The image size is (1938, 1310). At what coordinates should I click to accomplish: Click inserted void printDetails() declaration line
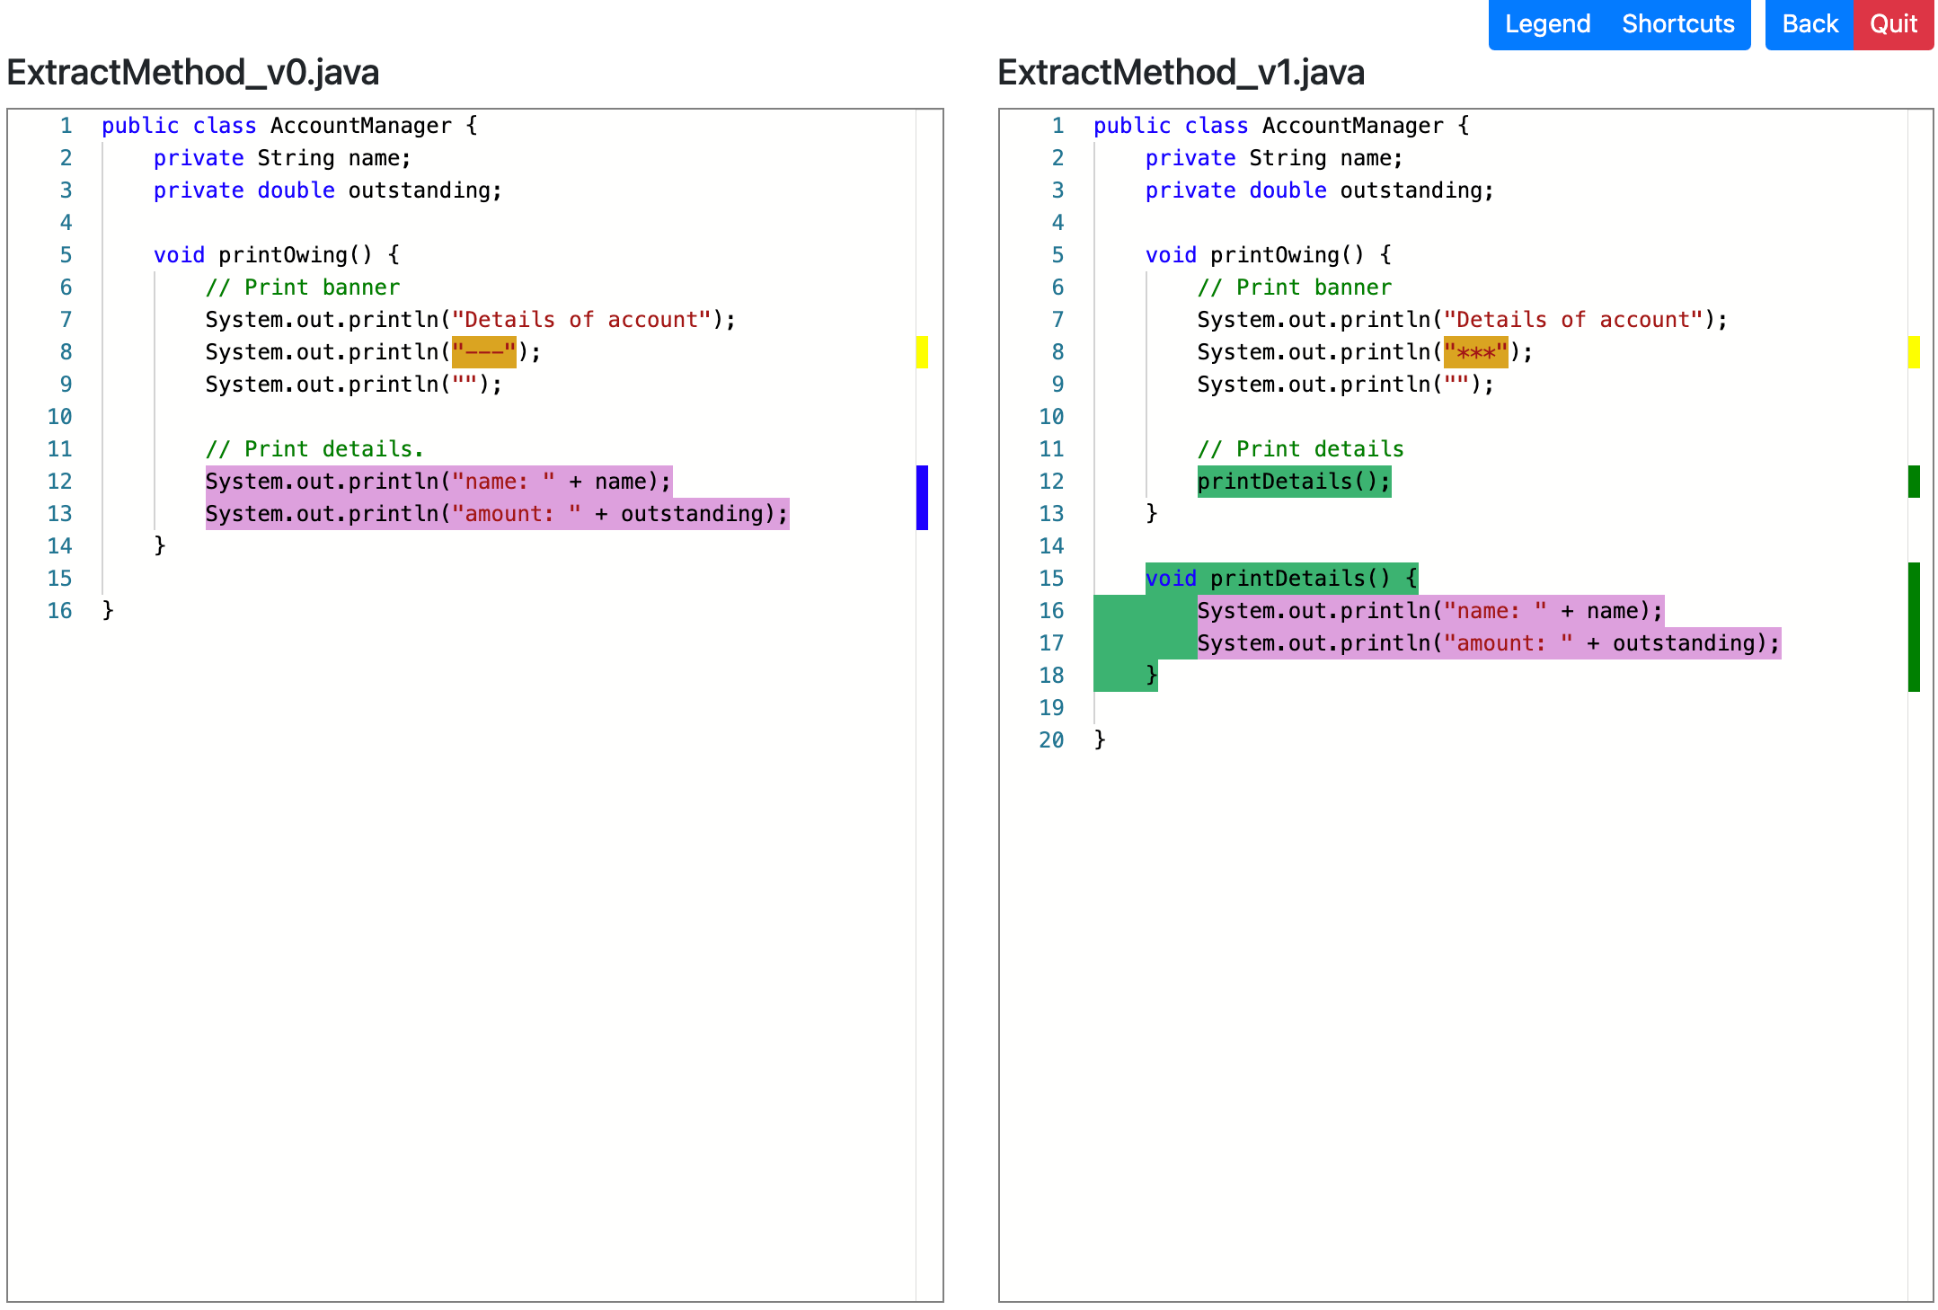tap(1280, 579)
